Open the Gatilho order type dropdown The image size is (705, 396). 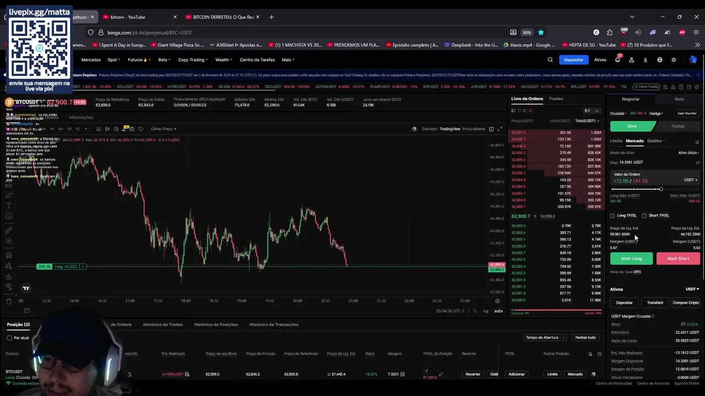point(656,141)
